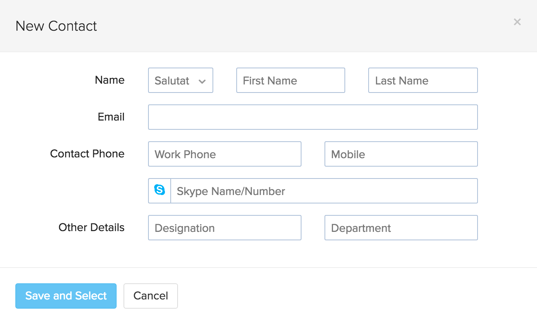The image size is (537, 324).
Task: Click the New Contact dialog title
Action: coord(56,26)
